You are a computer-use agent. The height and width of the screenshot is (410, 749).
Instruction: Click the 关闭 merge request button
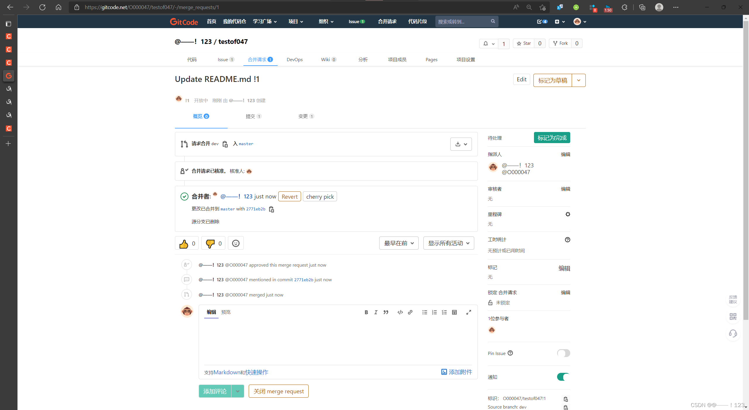278,391
